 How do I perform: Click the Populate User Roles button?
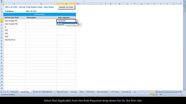[x=67, y=7]
